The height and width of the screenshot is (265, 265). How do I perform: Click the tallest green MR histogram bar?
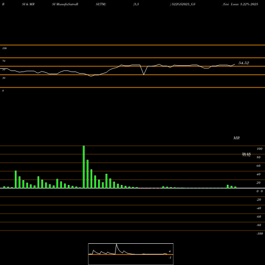84,167
